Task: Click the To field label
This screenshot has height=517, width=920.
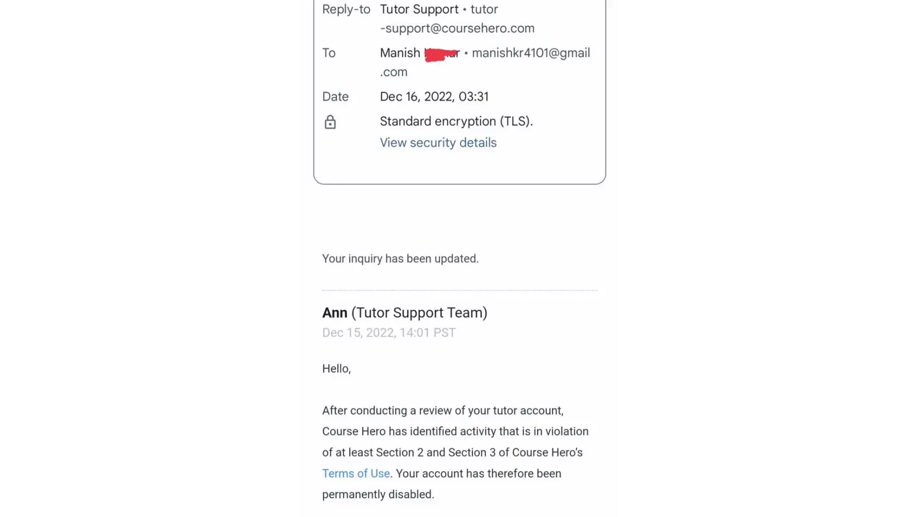Action: pyautogui.click(x=329, y=53)
